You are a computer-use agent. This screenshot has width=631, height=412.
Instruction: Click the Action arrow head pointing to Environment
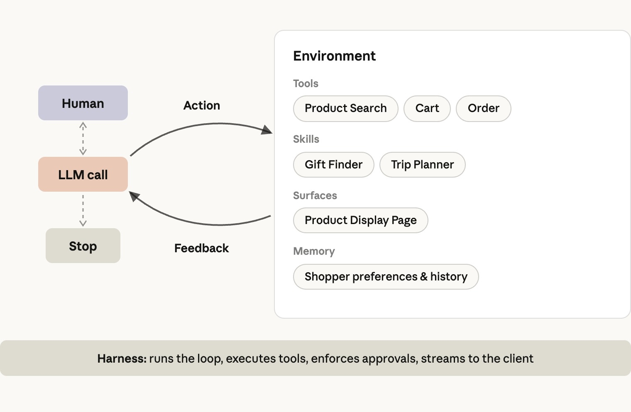(267, 130)
